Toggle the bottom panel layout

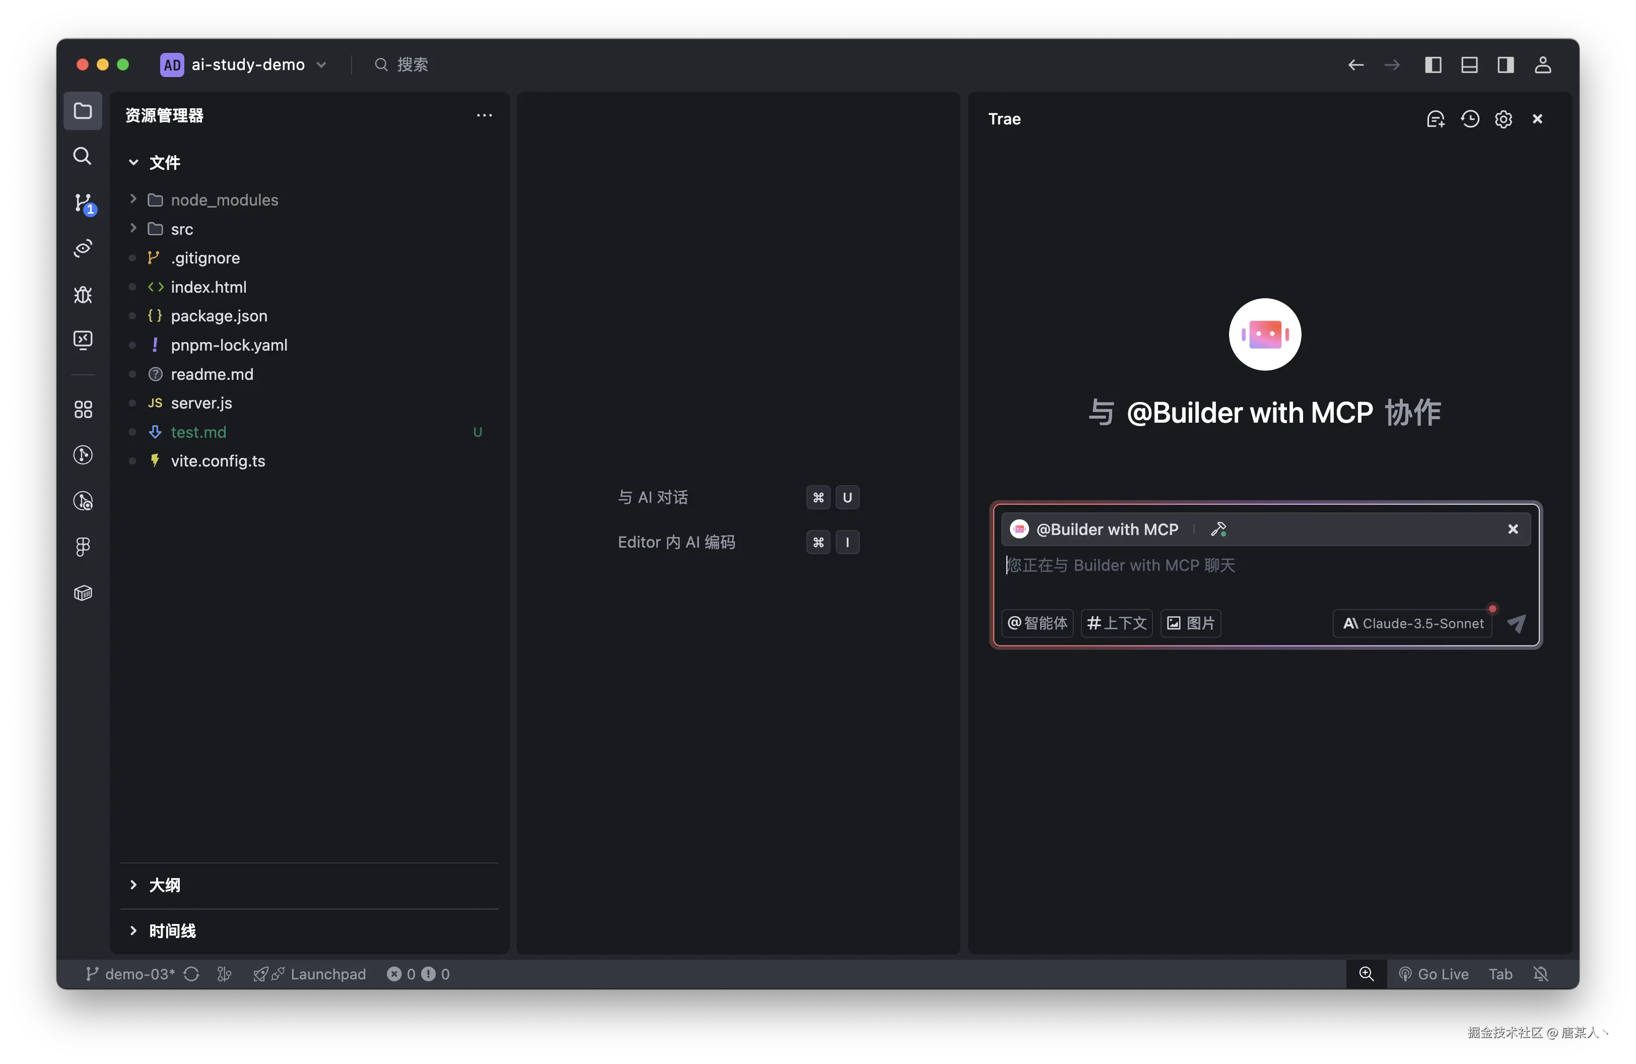tap(1469, 64)
